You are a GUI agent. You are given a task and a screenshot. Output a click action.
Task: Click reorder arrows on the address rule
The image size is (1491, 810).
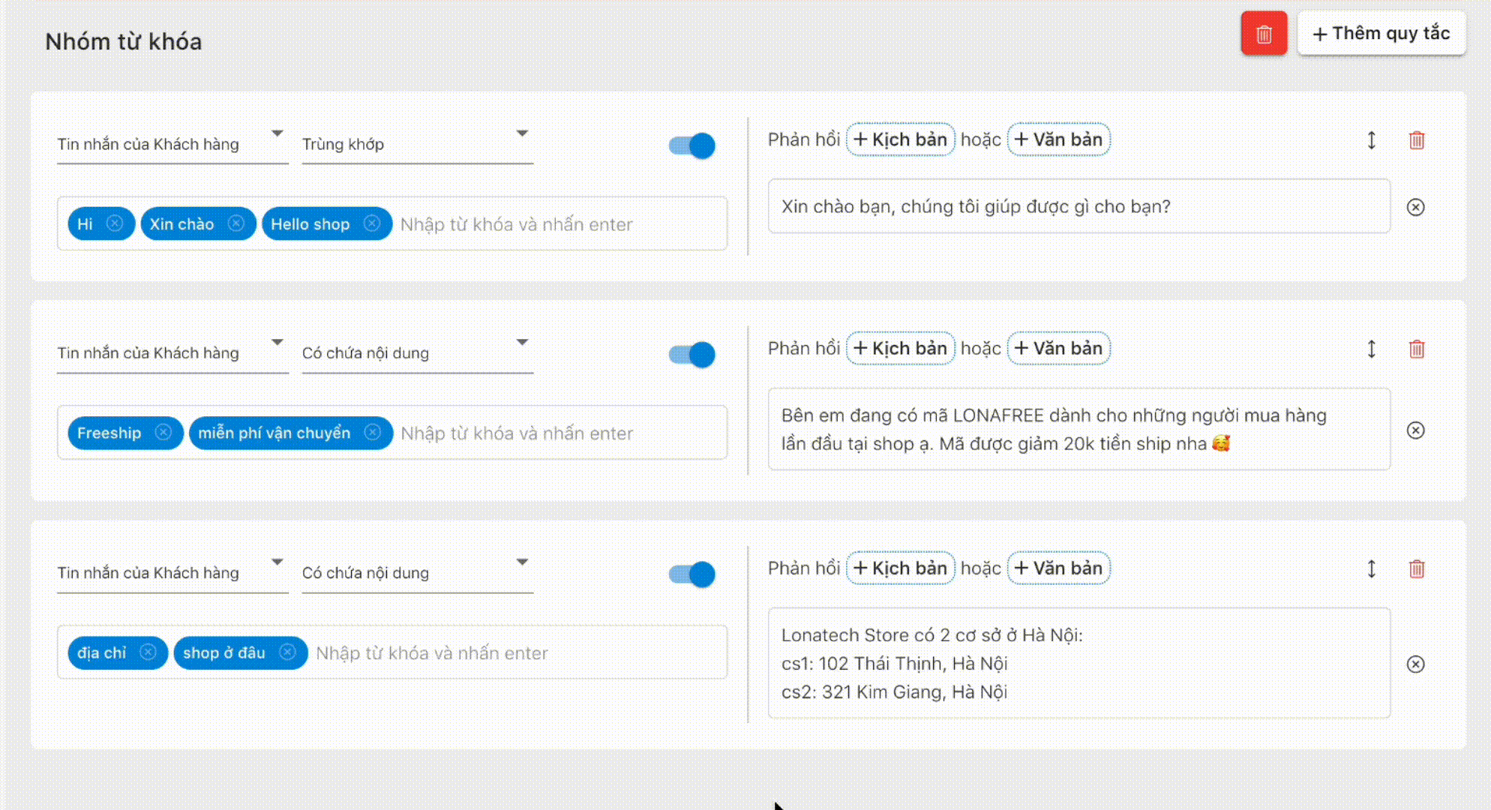tap(1371, 568)
